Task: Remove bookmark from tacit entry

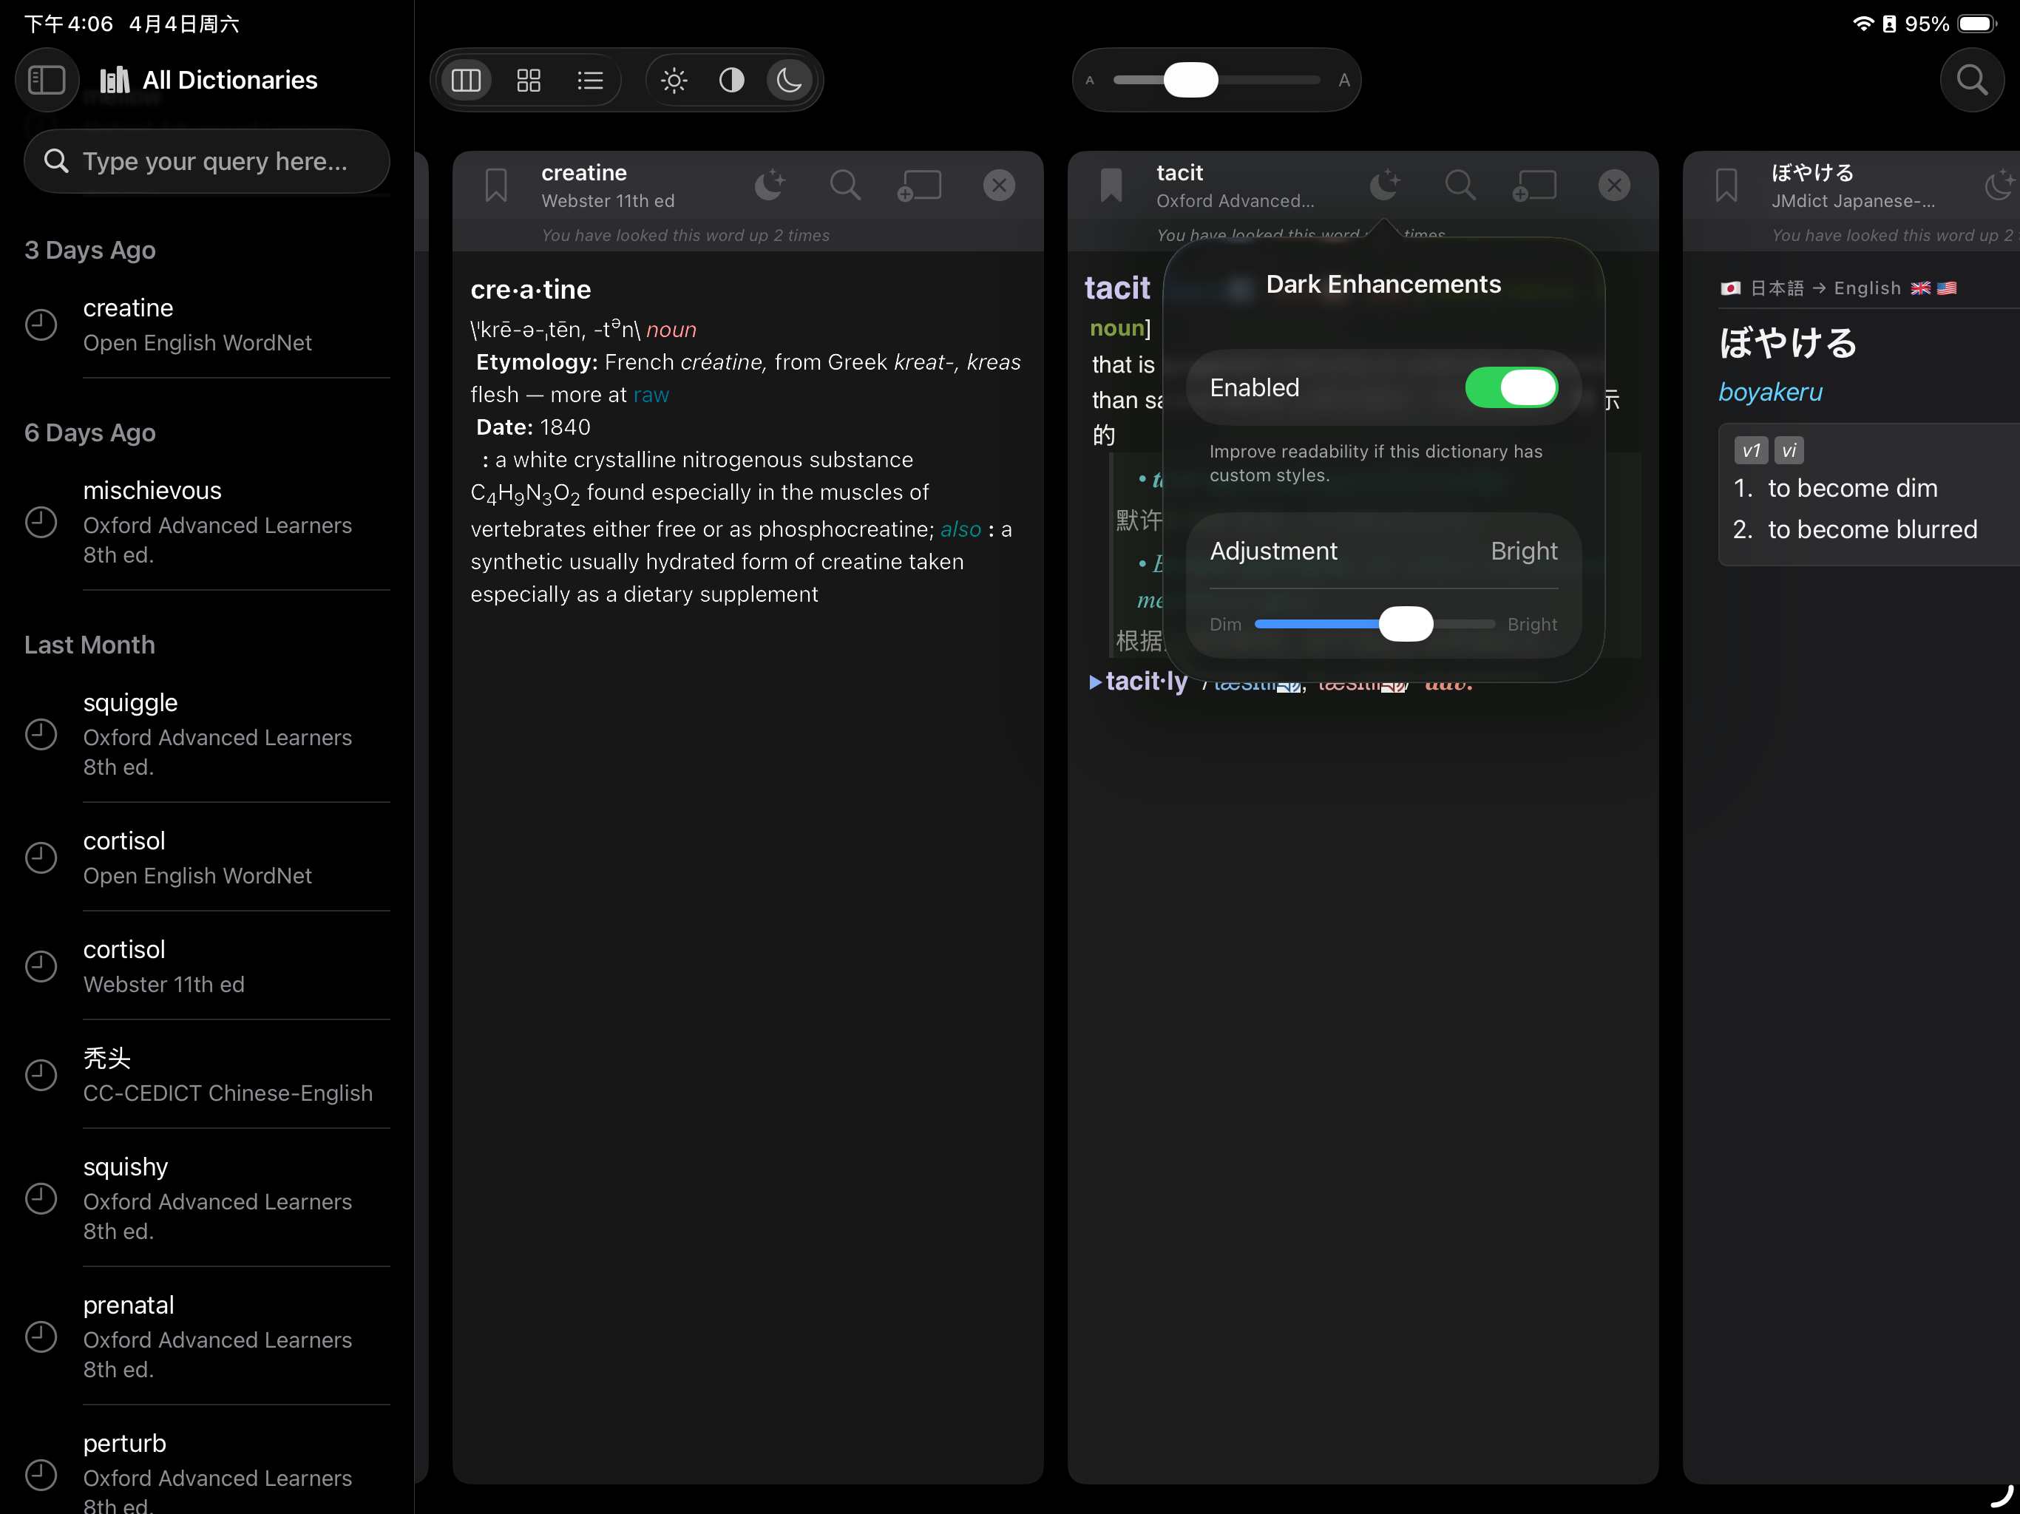Action: pos(1111,186)
